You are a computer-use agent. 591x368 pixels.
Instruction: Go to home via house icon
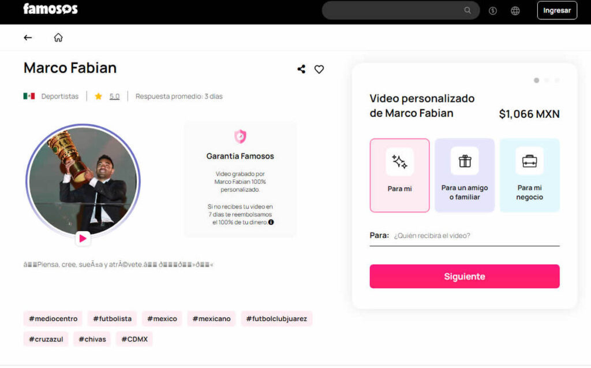click(58, 38)
